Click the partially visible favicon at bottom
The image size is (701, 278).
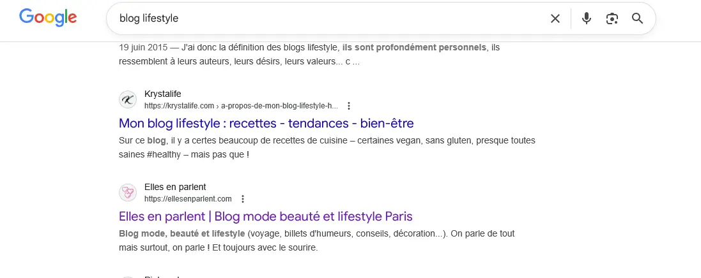pos(128,276)
